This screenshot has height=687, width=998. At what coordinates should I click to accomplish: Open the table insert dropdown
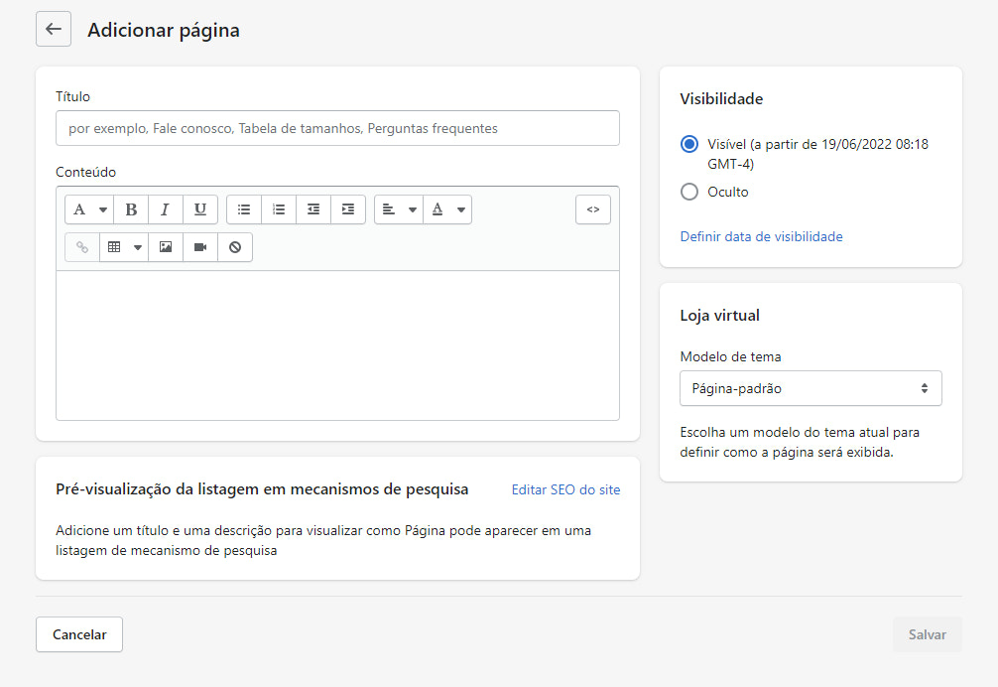[123, 246]
